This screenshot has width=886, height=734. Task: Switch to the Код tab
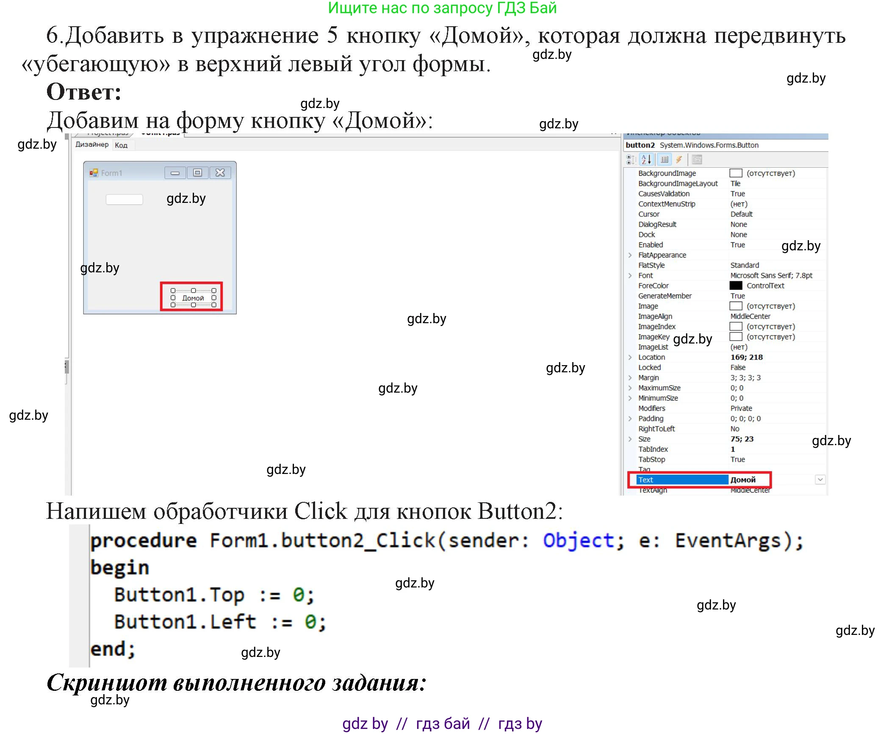121,145
